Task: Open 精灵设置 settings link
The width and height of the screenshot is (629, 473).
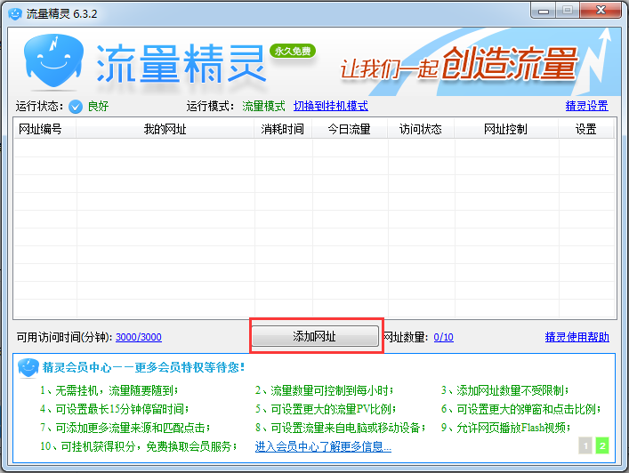Action: tap(586, 106)
